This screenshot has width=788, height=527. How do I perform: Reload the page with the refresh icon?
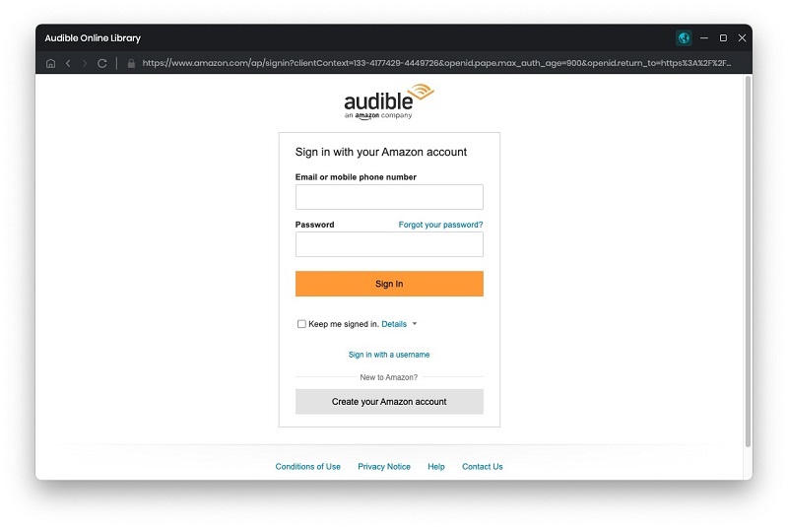click(102, 63)
